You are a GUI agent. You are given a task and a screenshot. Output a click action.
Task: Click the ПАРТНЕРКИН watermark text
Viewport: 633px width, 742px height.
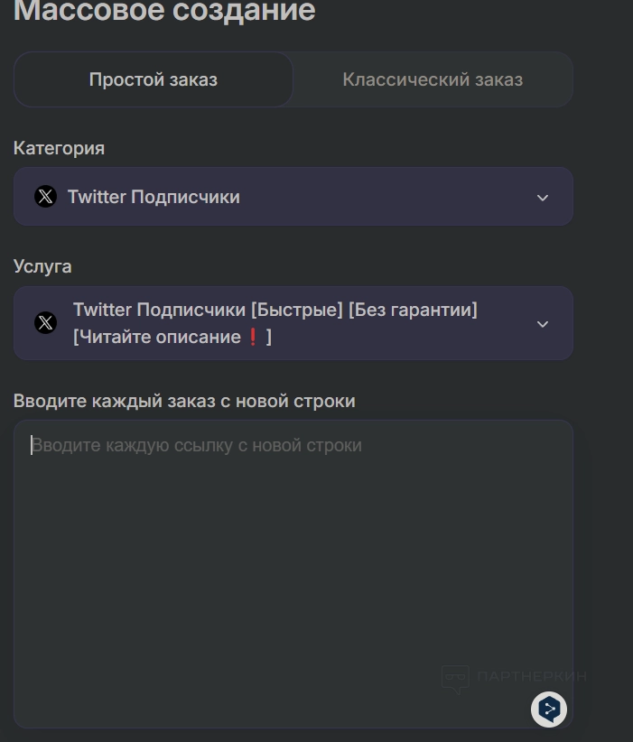click(x=532, y=677)
